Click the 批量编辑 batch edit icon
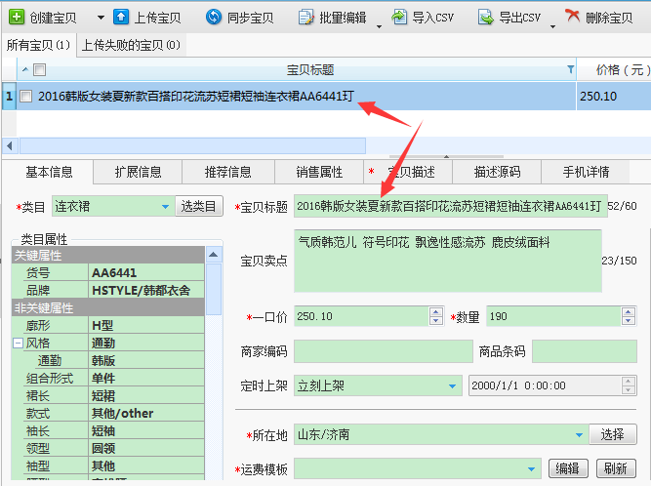 click(x=305, y=18)
